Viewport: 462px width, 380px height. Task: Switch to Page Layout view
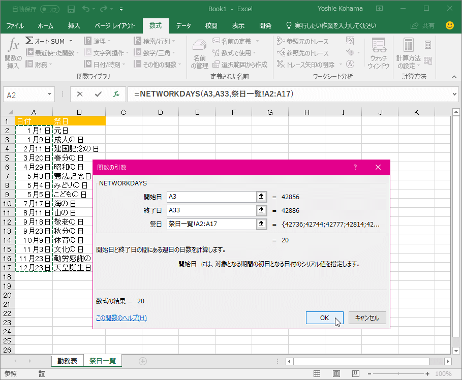tap(336, 373)
